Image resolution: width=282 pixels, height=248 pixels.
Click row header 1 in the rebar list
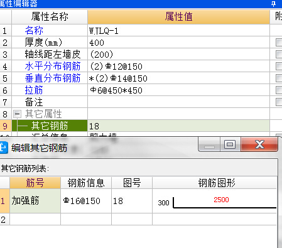pyautogui.click(x=4, y=201)
